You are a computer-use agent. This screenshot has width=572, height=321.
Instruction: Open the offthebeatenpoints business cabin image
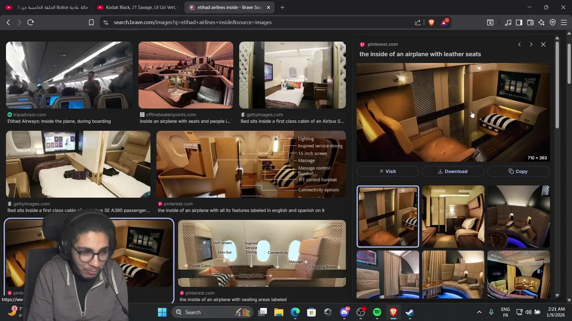coord(186,75)
